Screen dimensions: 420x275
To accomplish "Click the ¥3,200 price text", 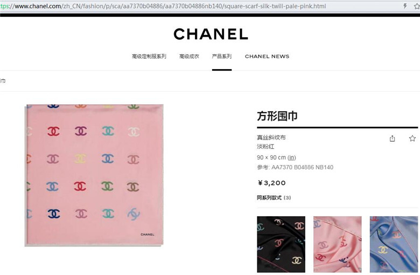I will (x=271, y=183).
